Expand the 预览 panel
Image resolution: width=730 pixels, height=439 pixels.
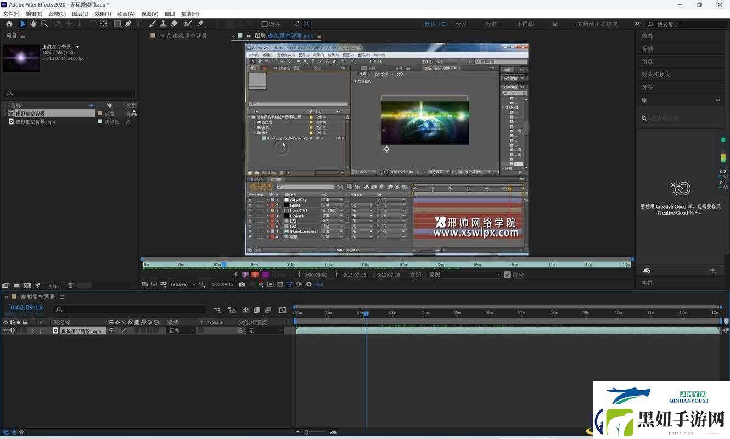(647, 61)
